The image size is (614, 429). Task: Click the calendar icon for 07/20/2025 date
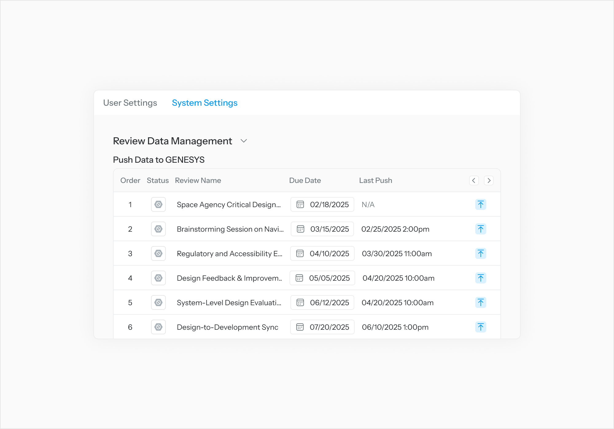click(300, 327)
